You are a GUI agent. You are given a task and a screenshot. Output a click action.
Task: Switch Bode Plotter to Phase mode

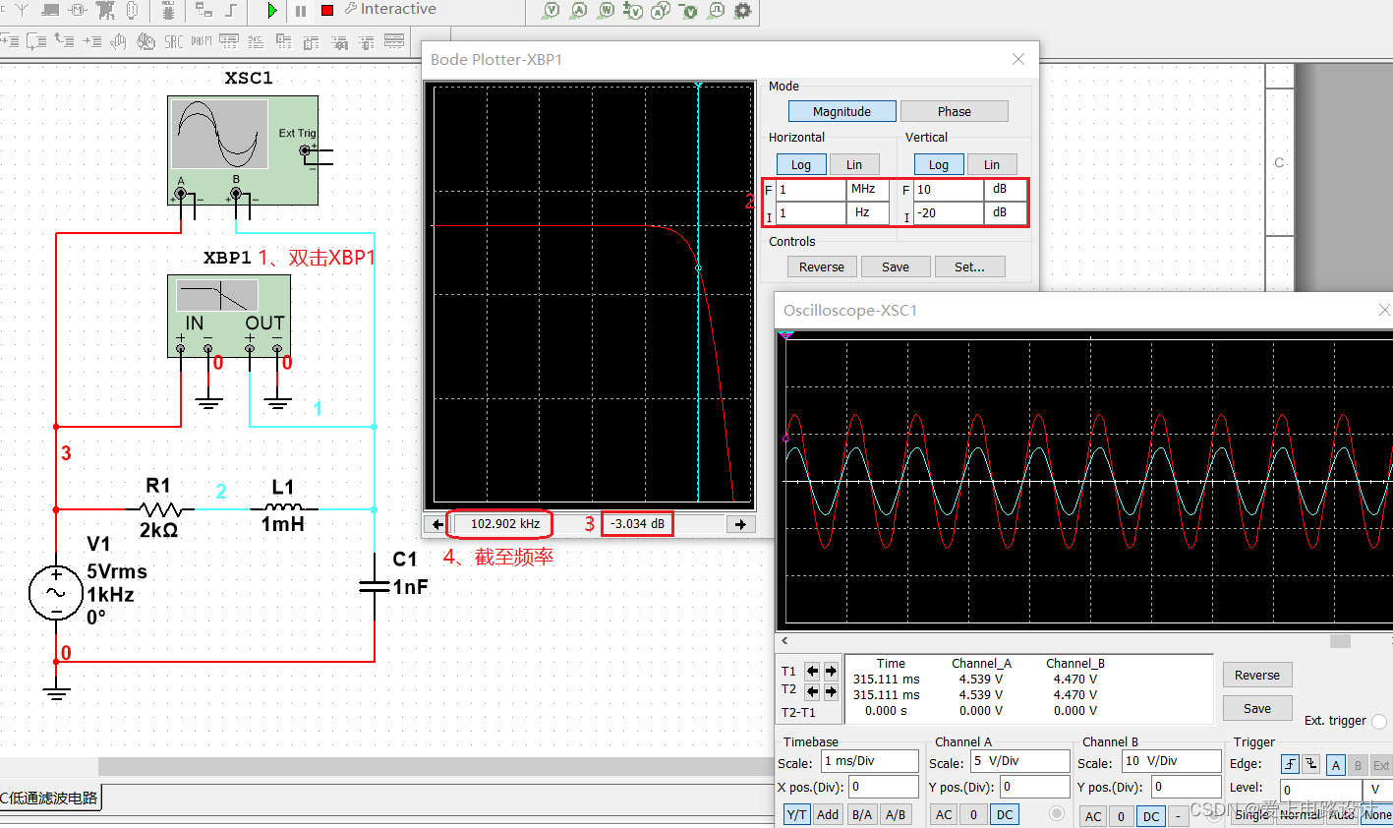click(x=954, y=111)
